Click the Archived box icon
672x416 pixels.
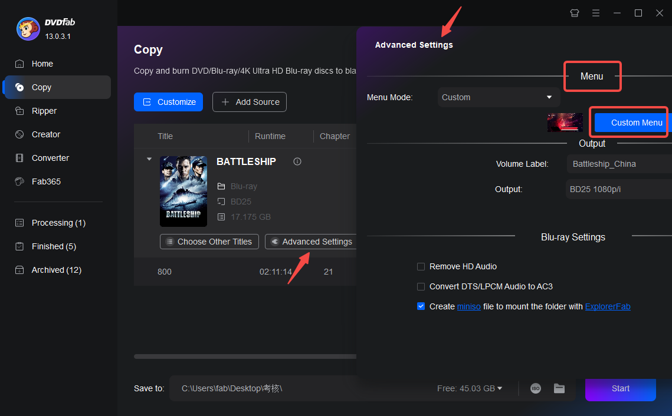(19, 270)
